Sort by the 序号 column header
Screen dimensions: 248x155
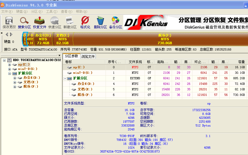coord(115,62)
